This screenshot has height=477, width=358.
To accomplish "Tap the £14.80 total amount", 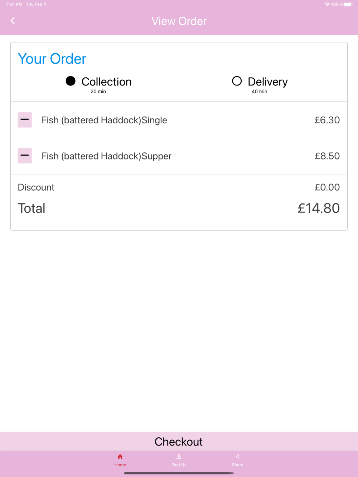I will click(x=318, y=208).
